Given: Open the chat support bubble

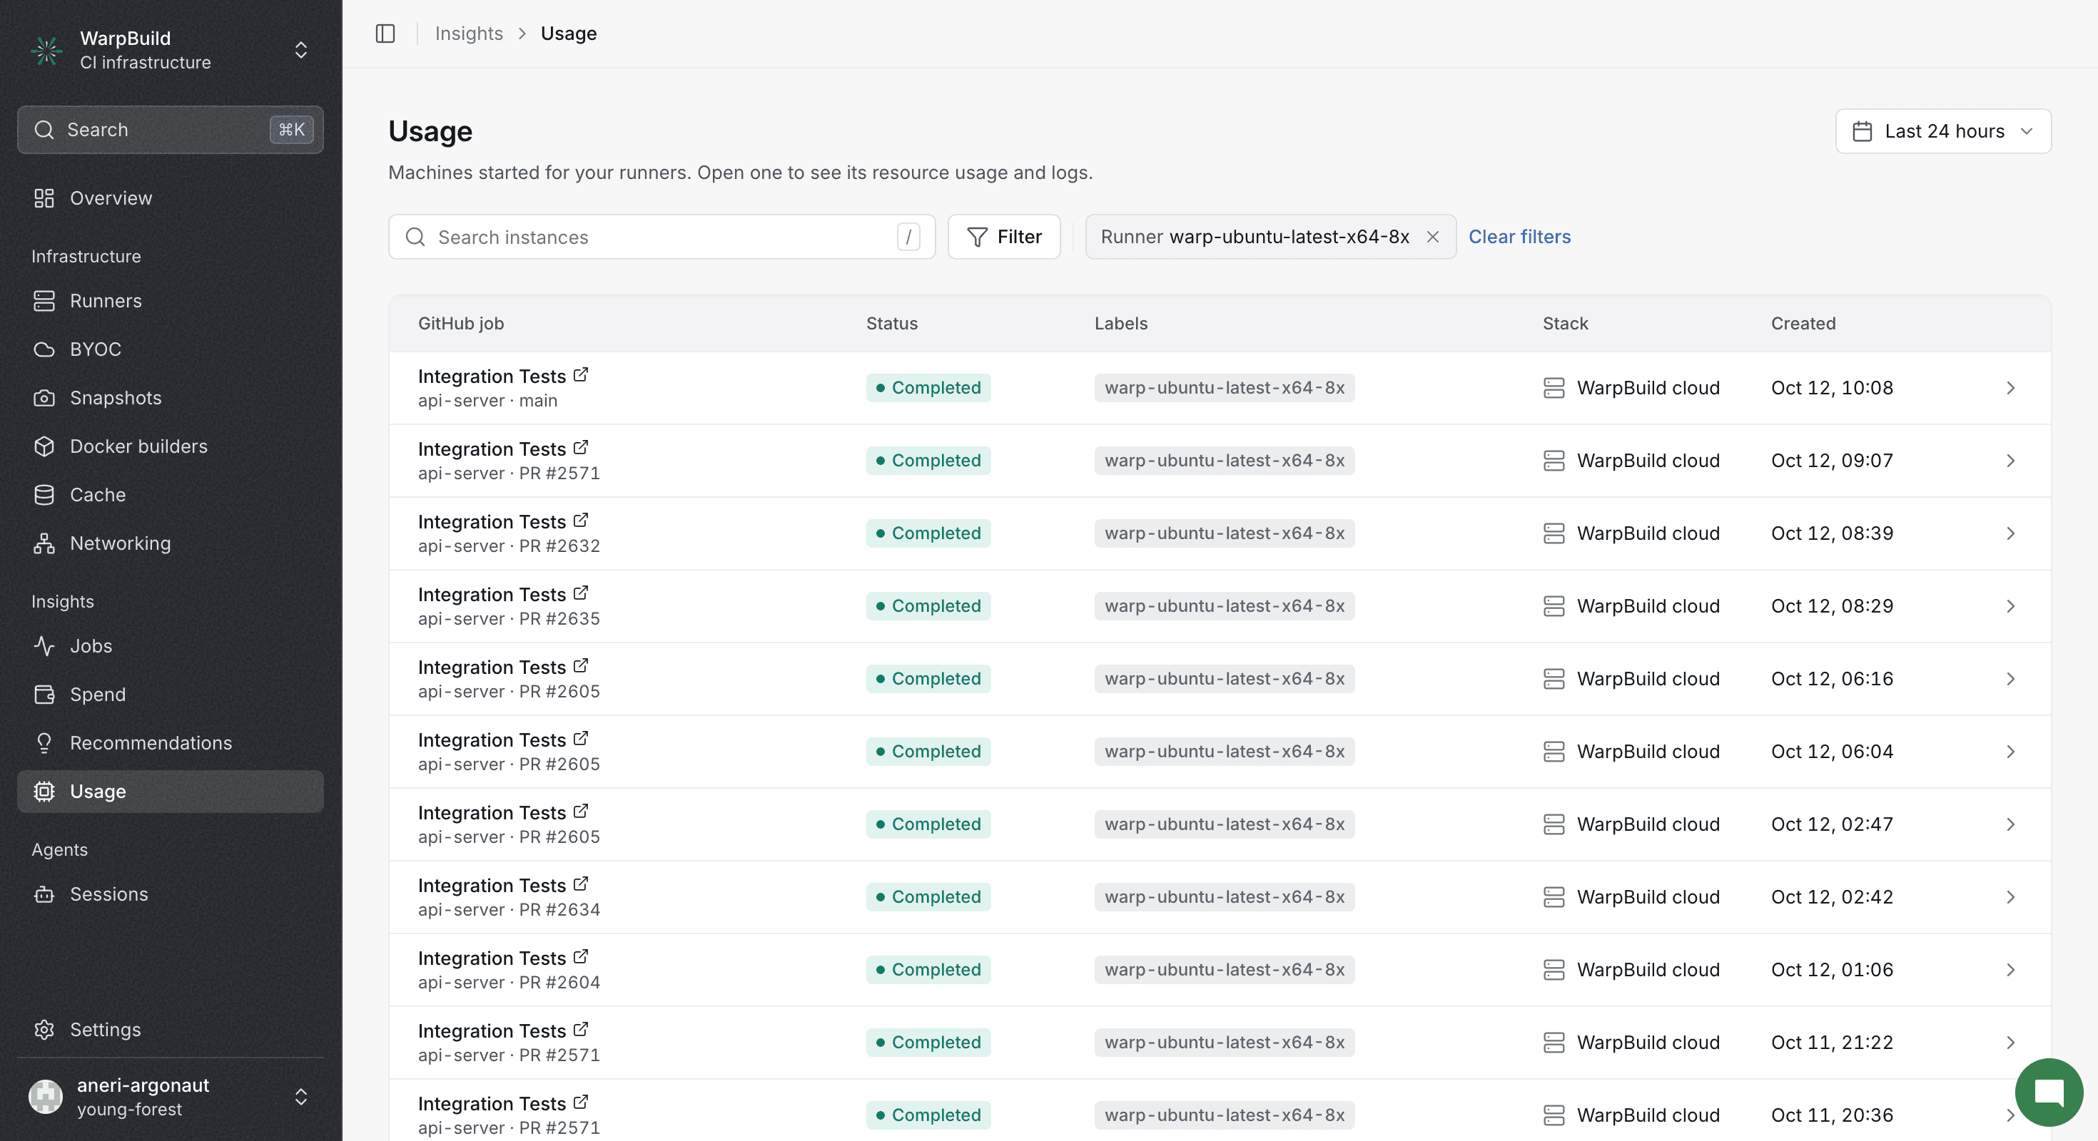Looking at the screenshot, I should pos(2048,1093).
